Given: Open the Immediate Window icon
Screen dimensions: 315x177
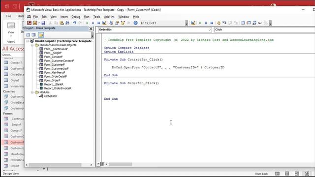Looking at the screenshot, I should (249, 23).
